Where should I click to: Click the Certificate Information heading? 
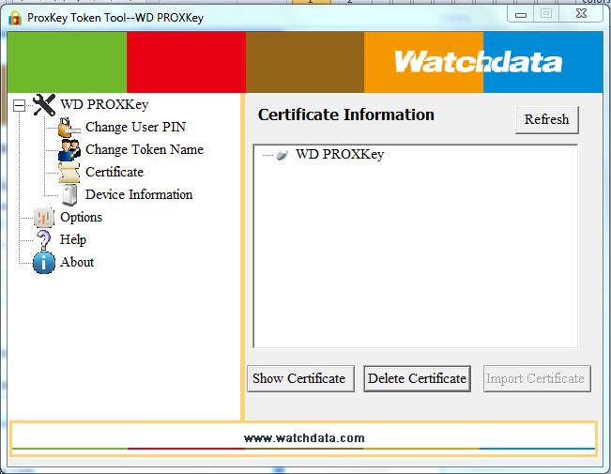pyautogui.click(x=346, y=115)
